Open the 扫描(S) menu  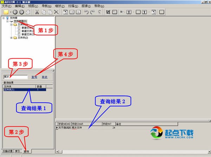point(73,6)
